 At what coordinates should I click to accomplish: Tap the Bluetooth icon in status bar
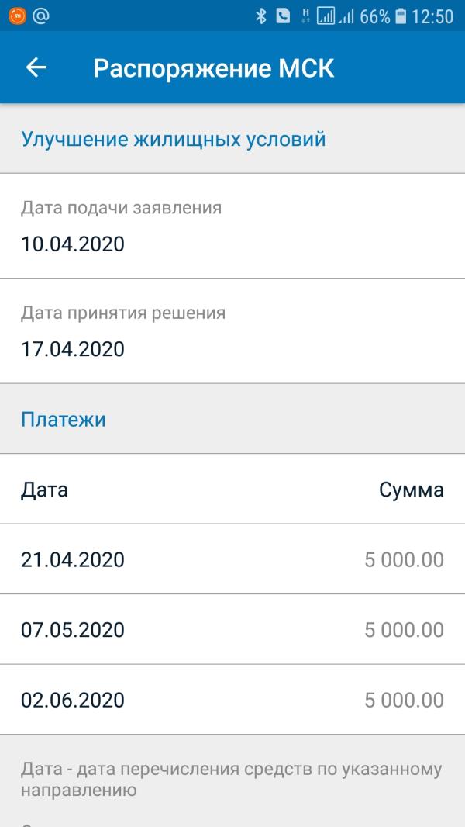260,16
